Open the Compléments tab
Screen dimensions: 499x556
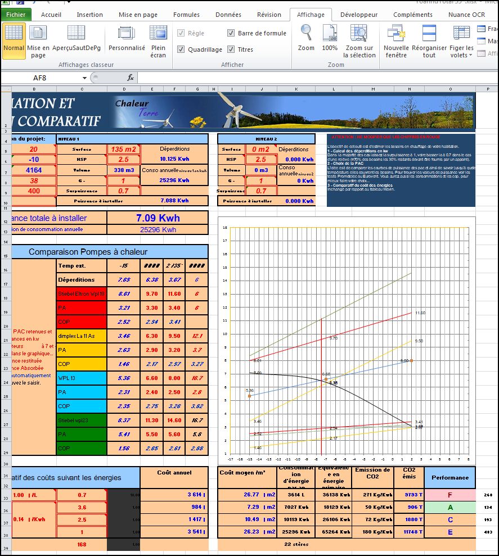point(413,15)
